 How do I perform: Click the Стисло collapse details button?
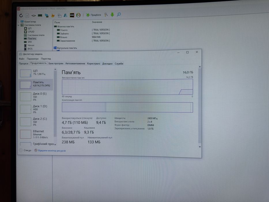25,150
